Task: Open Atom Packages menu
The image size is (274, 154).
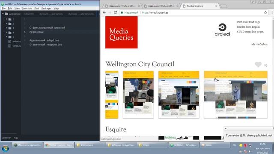Action: (46, 9)
